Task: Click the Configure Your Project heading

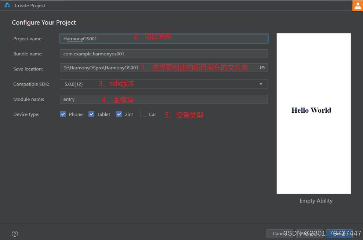Action: 44,22
